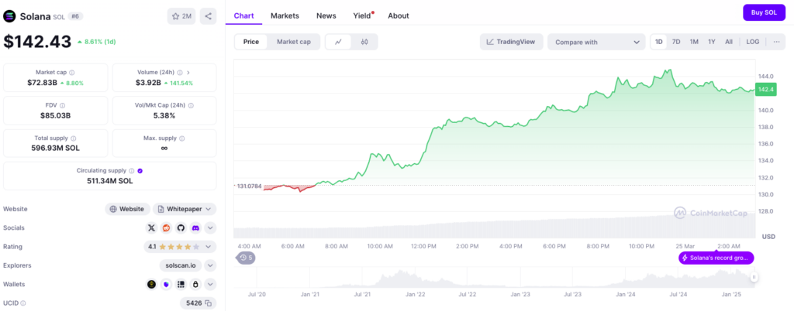Switch chart to line view
The width and height of the screenshot is (794, 311).
pyautogui.click(x=338, y=42)
